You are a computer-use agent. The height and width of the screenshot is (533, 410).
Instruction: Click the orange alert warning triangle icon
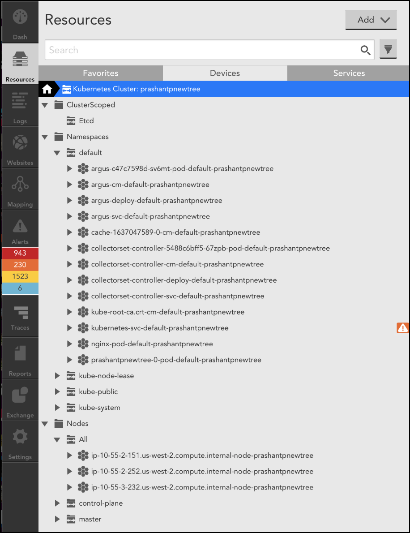click(402, 327)
